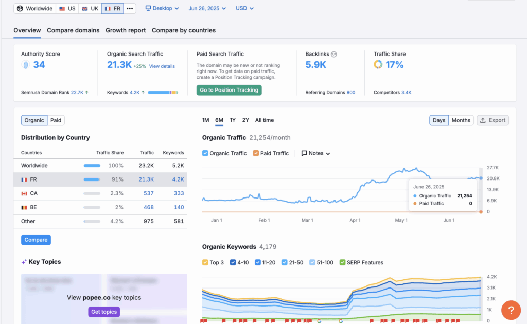Expand the Notes dropdown
The width and height of the screenshot is (527, 324).
(315, 153)
